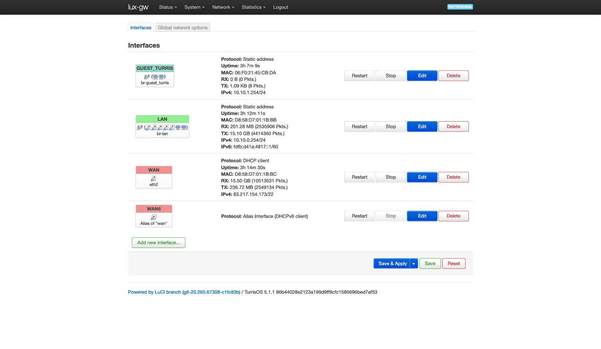Go to lux-gw home link

(138, 7)
